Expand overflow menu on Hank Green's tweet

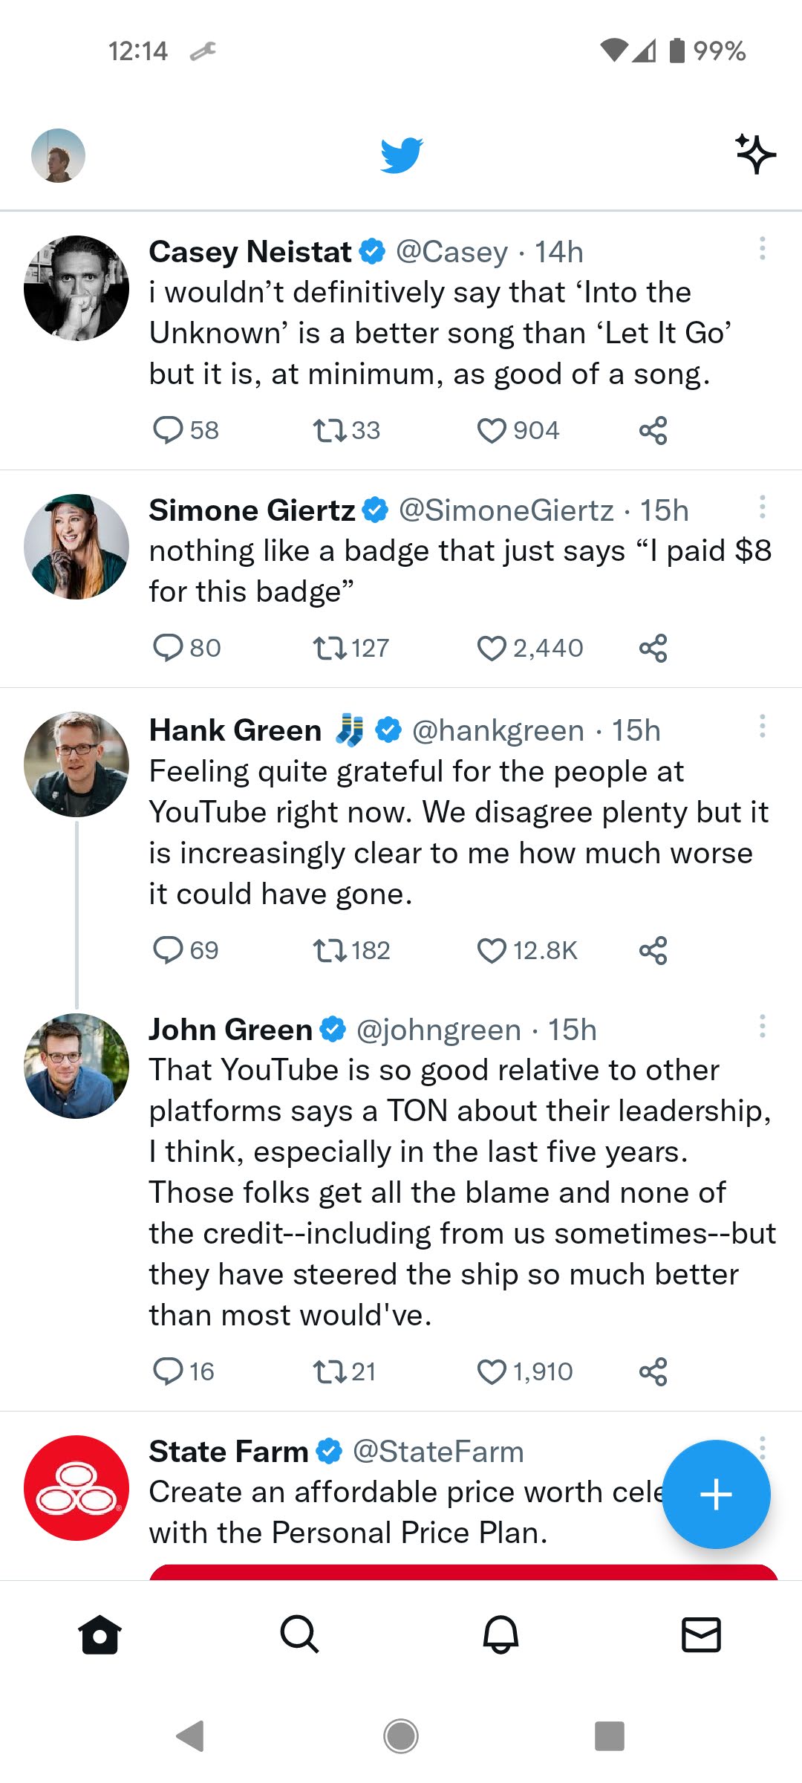coord(762,726)
